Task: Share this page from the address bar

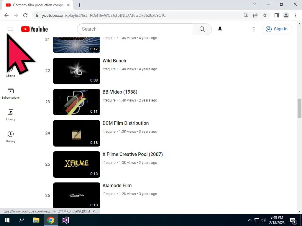Action: (255, 15)
